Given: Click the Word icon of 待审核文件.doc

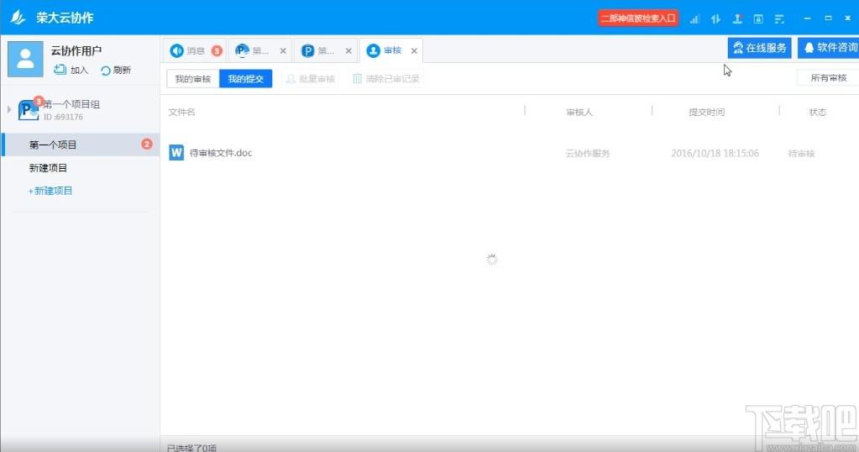Looking at the screenshot, I should (175, 152).
